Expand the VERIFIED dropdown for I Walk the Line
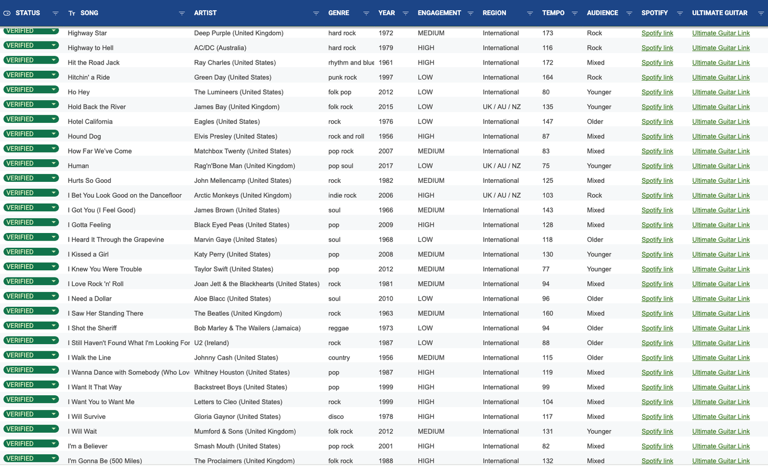 (x=54, y=355)
